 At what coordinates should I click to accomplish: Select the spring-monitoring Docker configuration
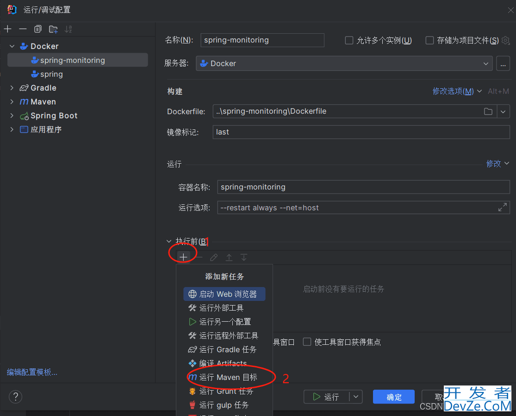tap(78, 60)
